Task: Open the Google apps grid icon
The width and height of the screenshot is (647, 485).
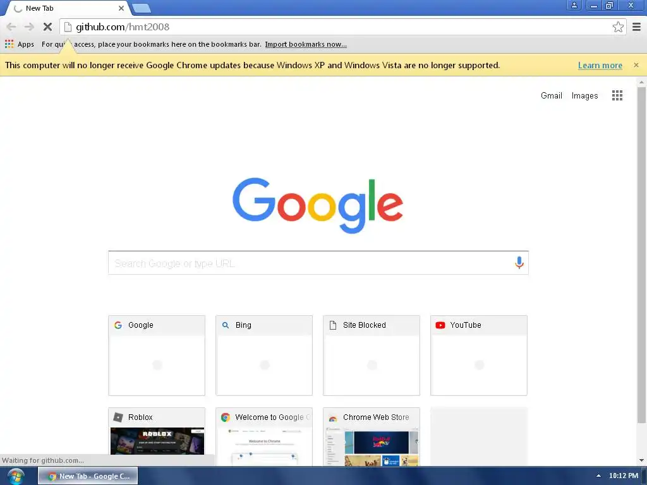Action: [617, 96]
